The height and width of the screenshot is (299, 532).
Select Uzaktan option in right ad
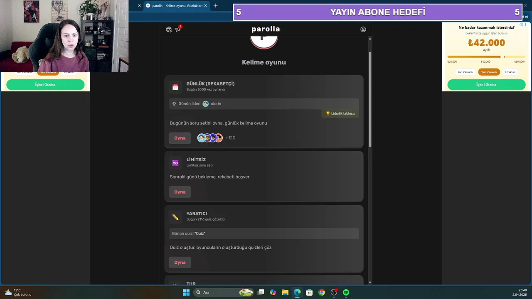[510, 72]
